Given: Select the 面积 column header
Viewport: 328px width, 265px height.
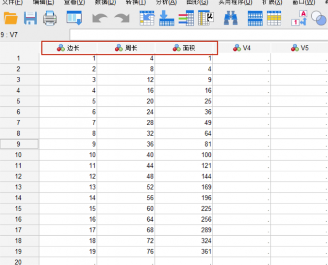Looking at the screenshot, I should coord(184,48).
